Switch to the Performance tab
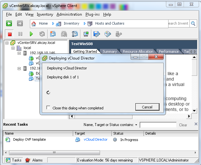The image size is (201, 165). tap(169, 51)
